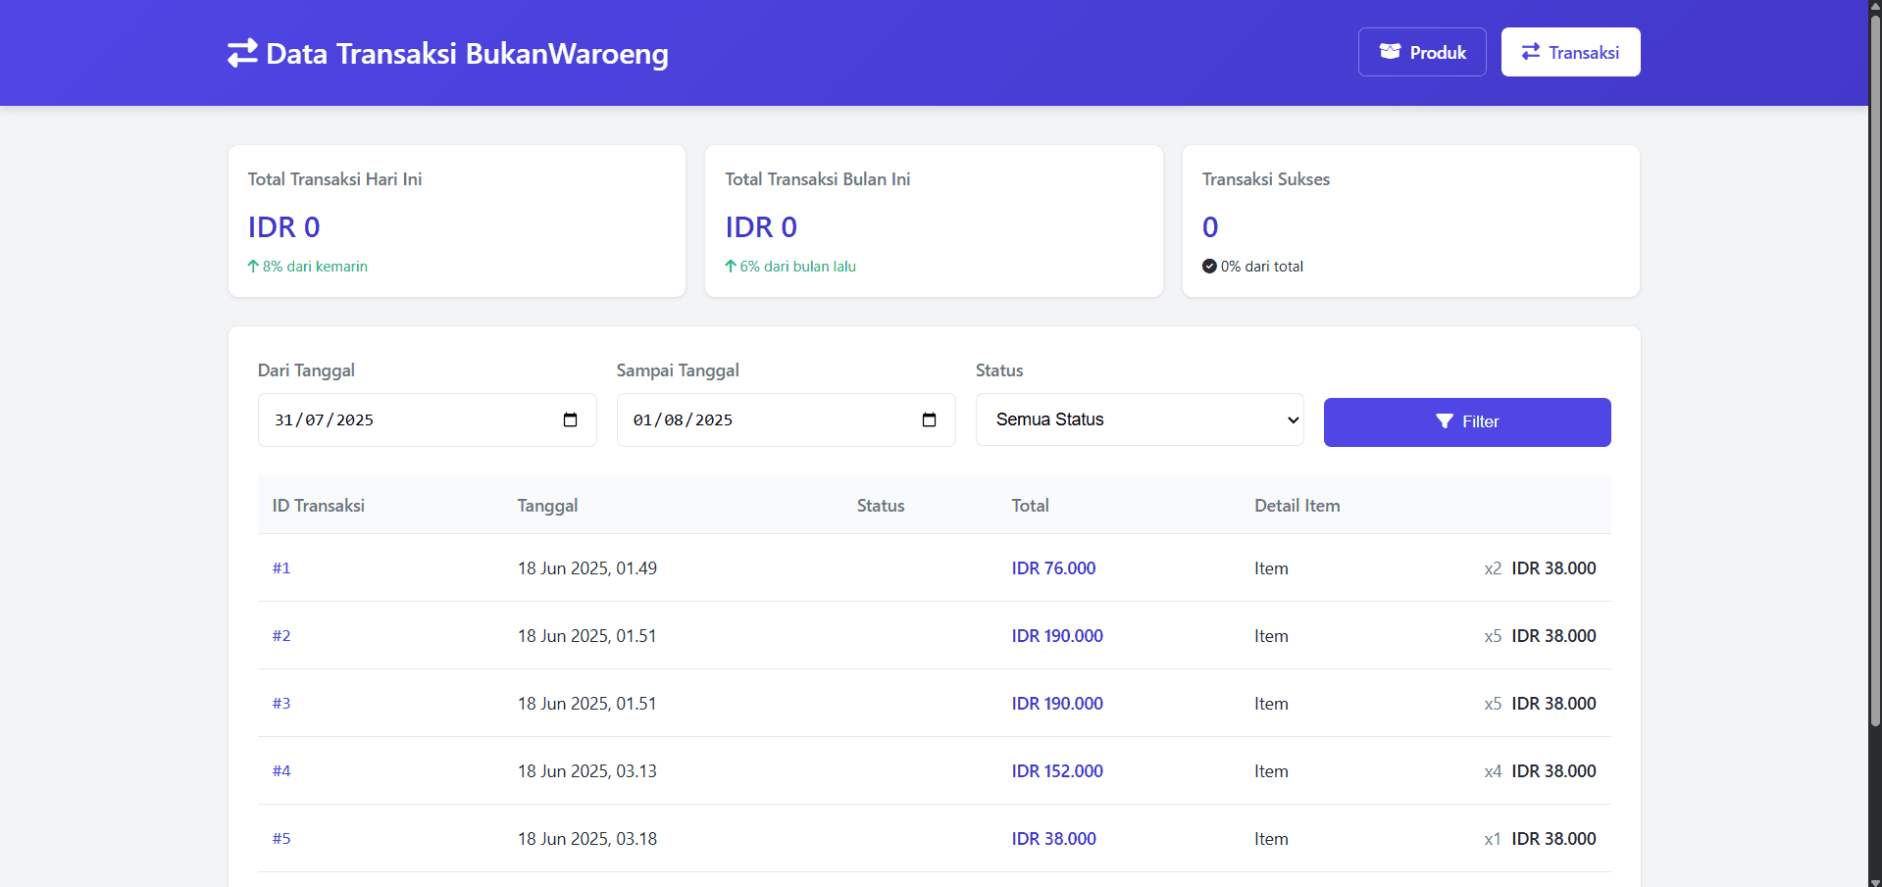1882x887 pixels.
Task: Click the Data Transaksi BukanWaroeng title
Action: click(467, 53)
